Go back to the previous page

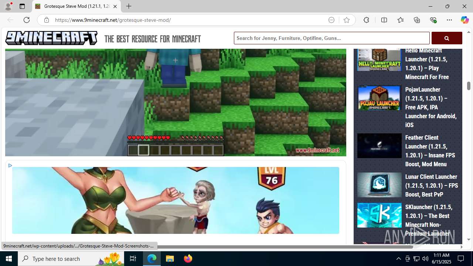click(10, 20)
